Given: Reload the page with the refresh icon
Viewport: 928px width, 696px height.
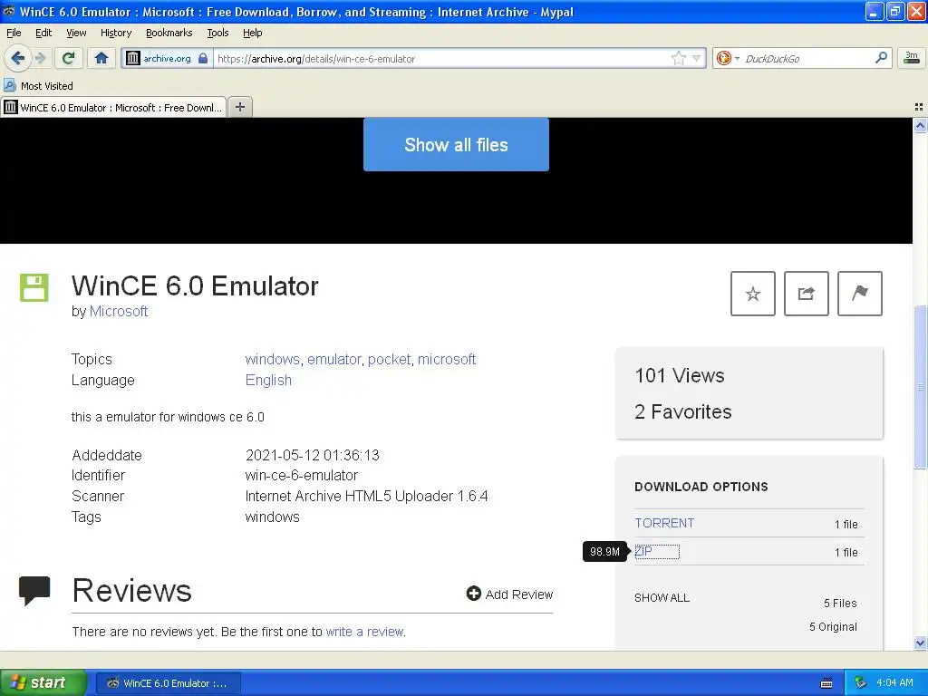Looking at the screenshot, I should click(68, 58).
